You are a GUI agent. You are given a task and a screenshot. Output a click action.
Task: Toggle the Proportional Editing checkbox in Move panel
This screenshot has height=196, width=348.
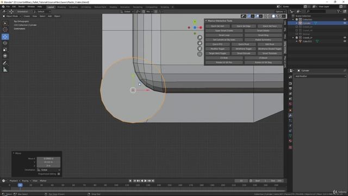[x=59, y=174]
